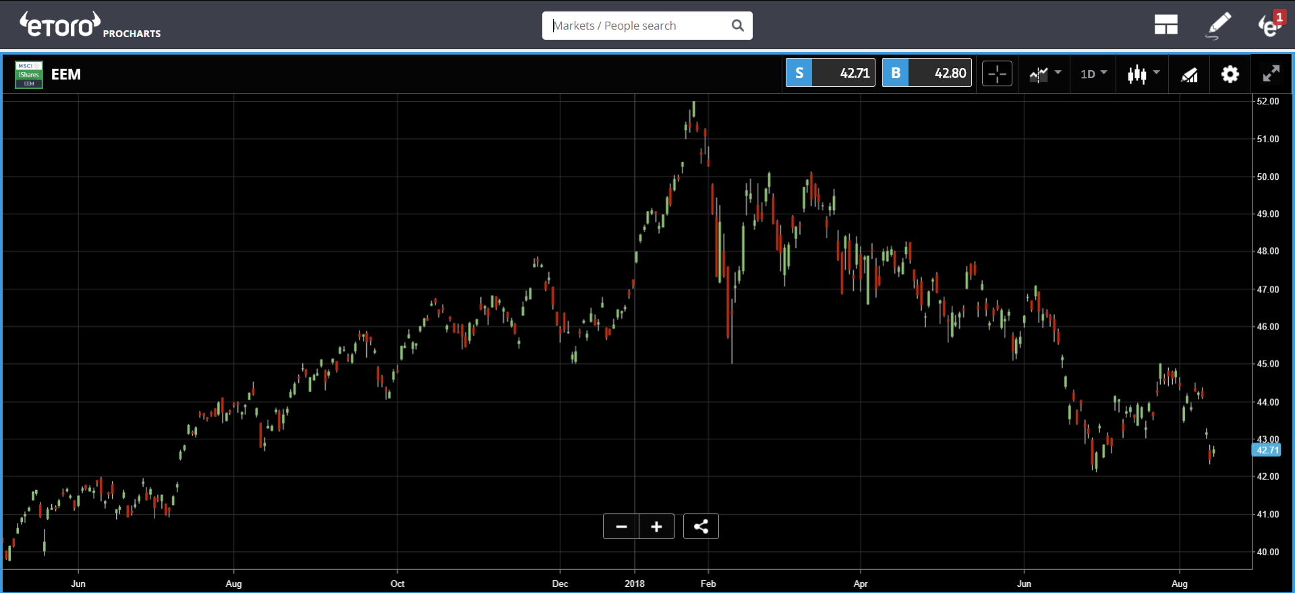Click the 42.71 current price marker

click(x=1267, y=450)
